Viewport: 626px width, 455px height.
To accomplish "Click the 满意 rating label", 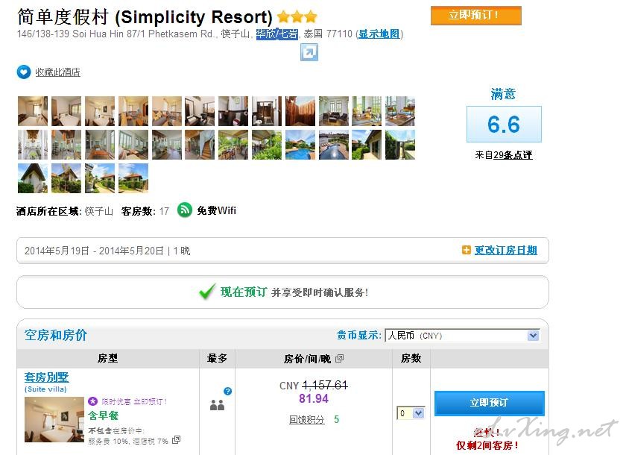I will click(x=503, y=94).
